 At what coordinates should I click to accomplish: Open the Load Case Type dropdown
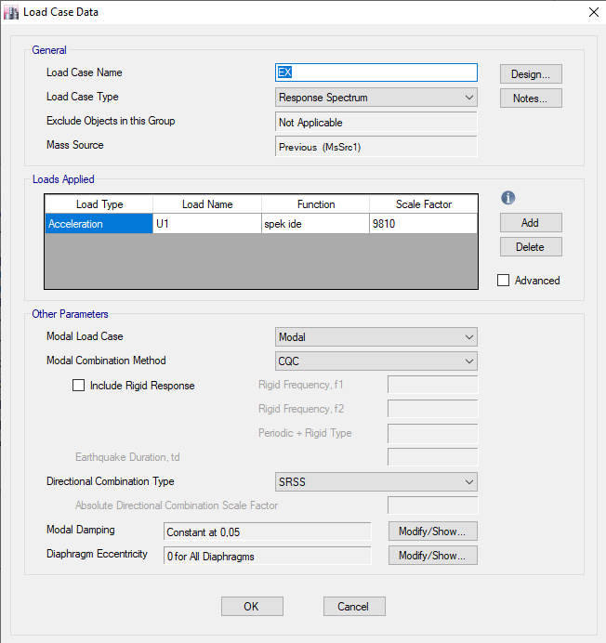point(376,98)
